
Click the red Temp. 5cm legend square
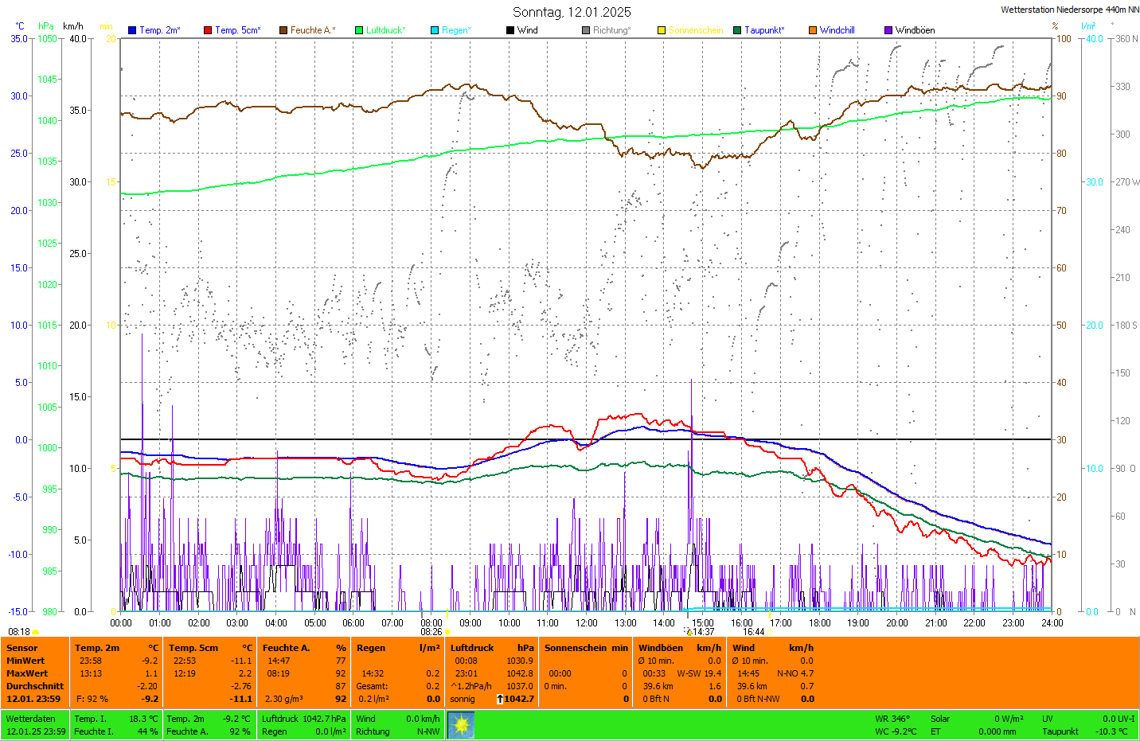point(208,30)
